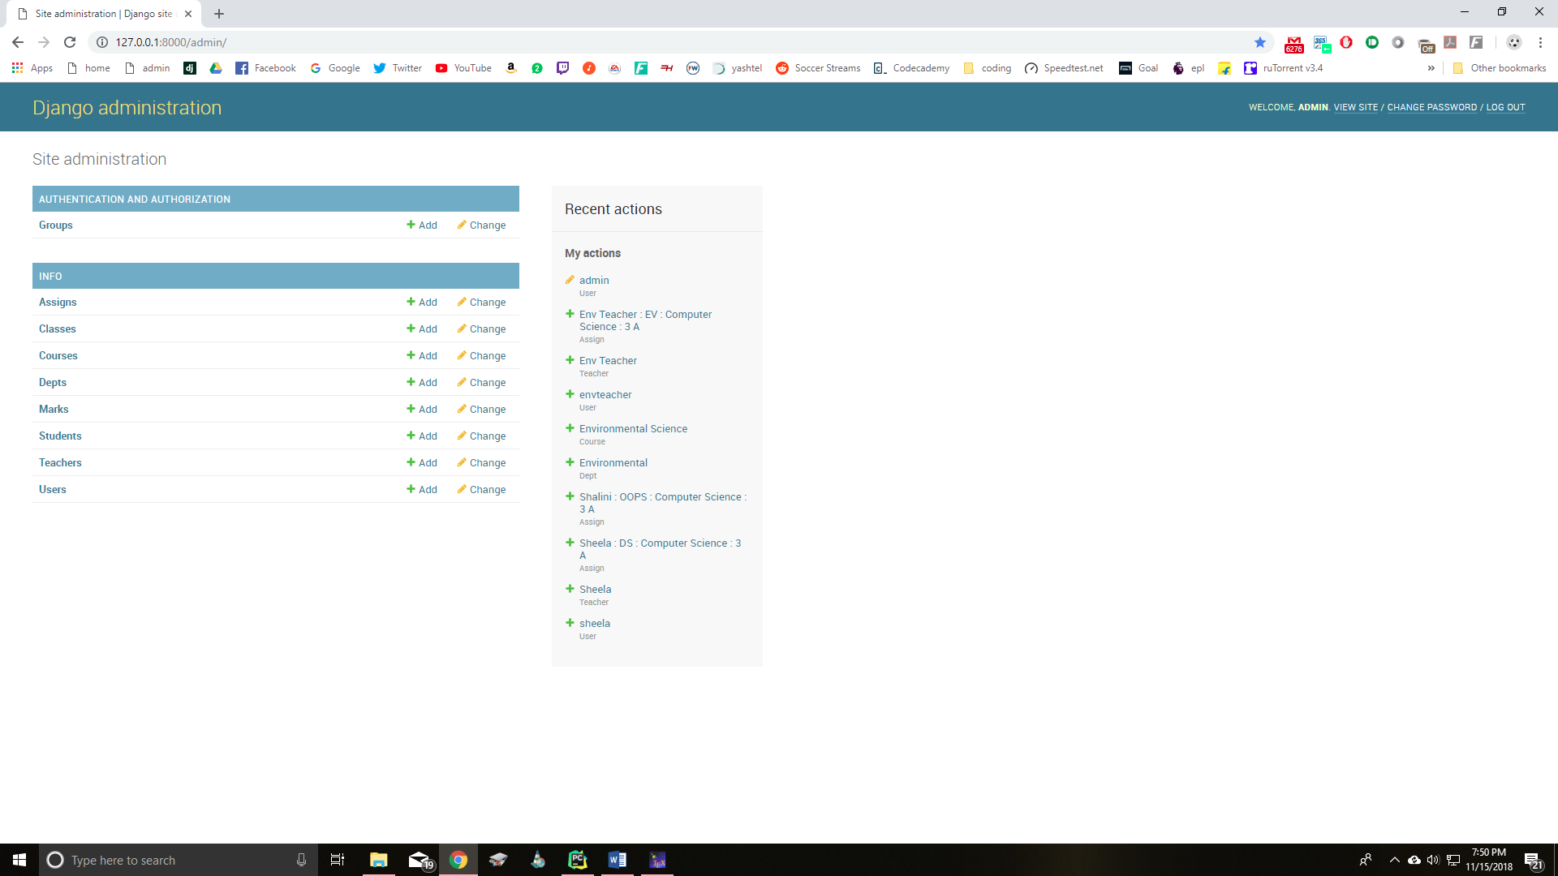The image size is (1558, 876).
Task: Show hidden system tray icons
Action: point(1394,860)
